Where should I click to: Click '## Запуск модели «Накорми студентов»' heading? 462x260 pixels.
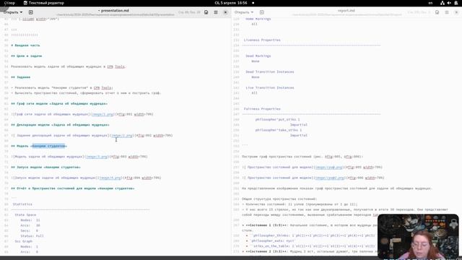[x=45, y=168]
